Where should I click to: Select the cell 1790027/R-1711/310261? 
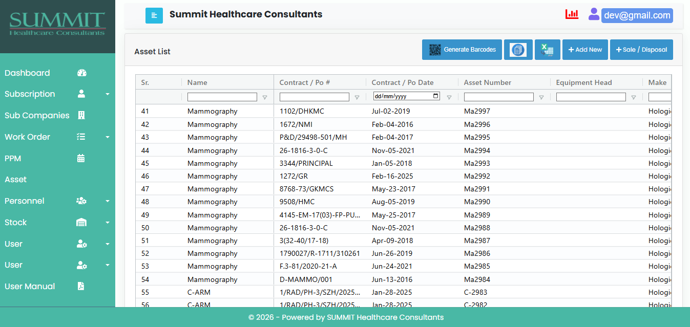point(320,253)
